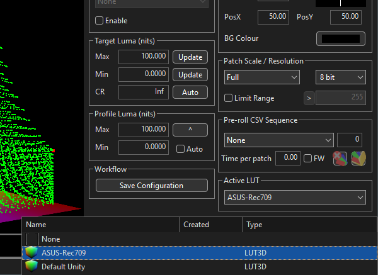The height and width of the screenshot is (275, 378).
Task: Open the 8 bit resolution dropdown
Action: (341, 77)
